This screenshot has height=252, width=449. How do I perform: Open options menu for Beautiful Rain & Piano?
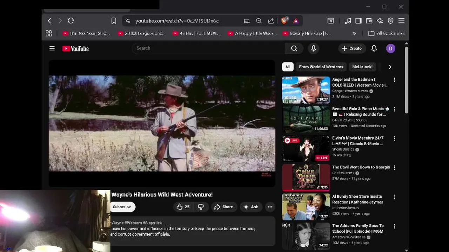coord(394,109)
